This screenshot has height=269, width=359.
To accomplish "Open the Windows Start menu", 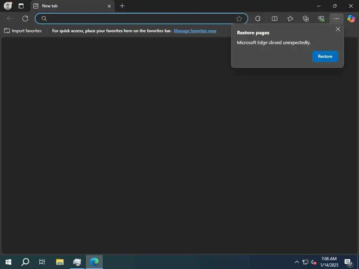I will click(8, 262).
